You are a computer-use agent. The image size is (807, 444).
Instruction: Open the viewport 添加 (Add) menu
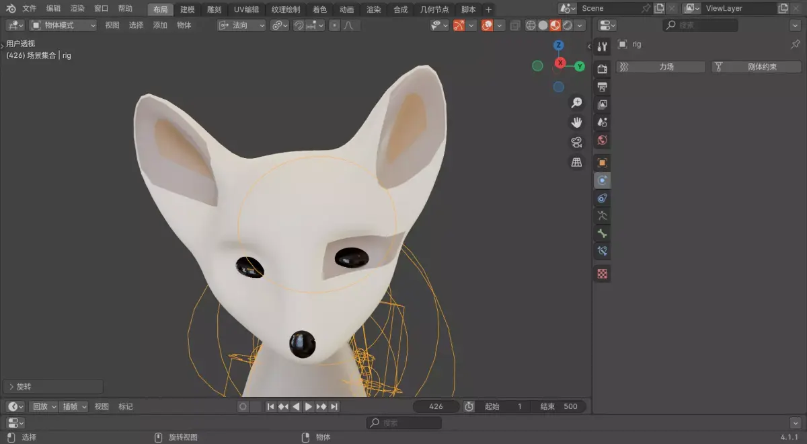pyautogui.click(x=160, y=25)
